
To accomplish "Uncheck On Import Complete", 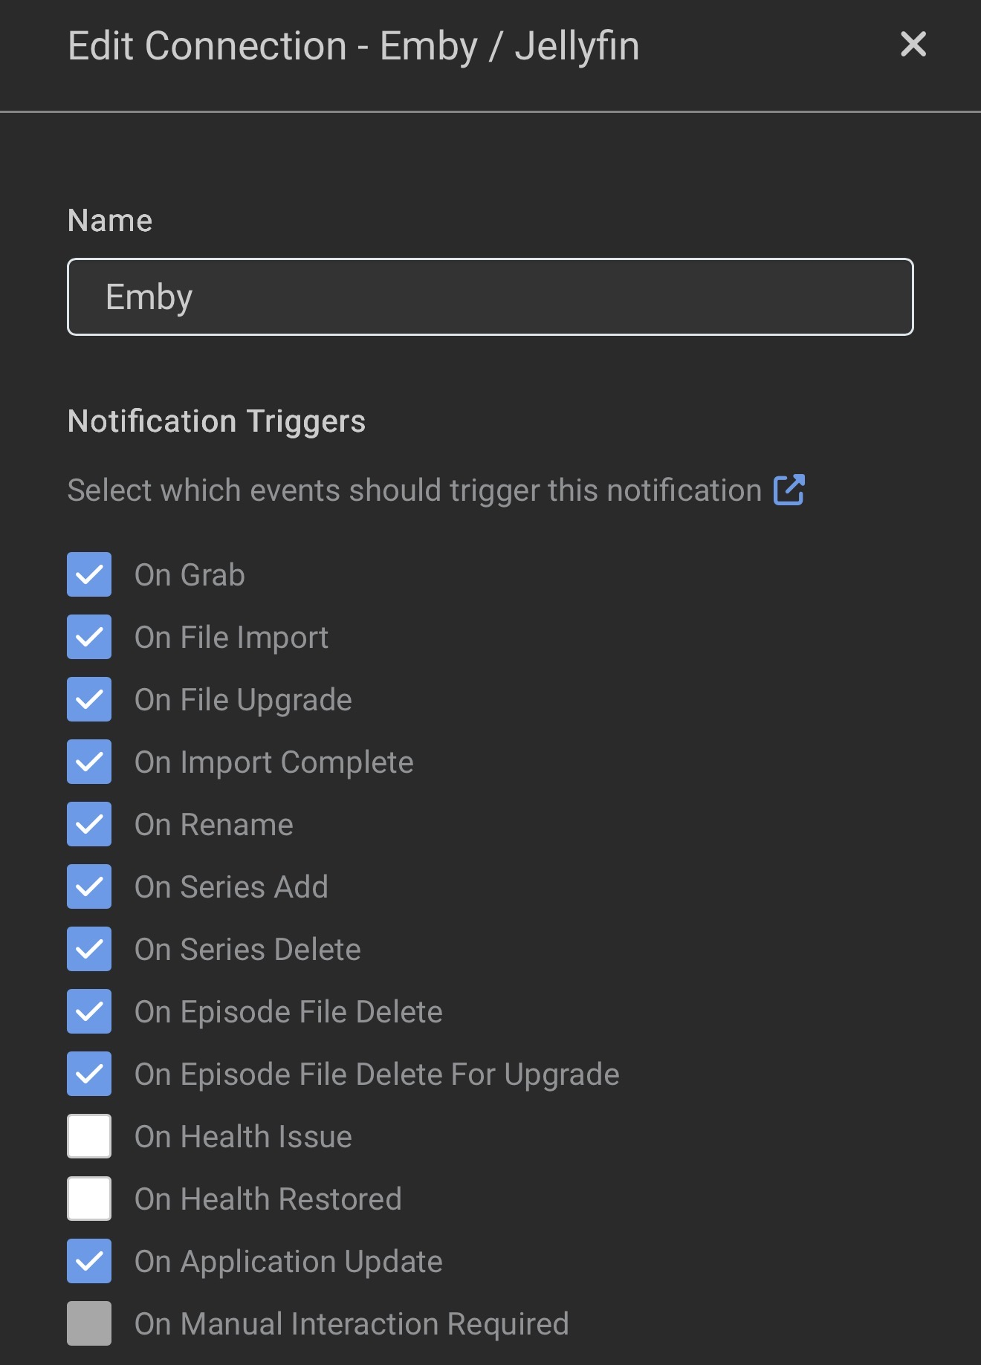I will [89, 762].
